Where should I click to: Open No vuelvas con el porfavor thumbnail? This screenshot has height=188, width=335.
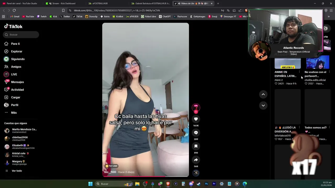(318, 62)
